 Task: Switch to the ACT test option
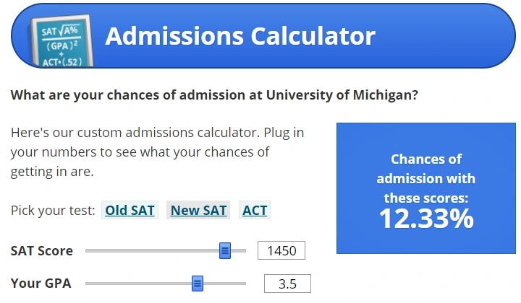(x=255, y=210)
